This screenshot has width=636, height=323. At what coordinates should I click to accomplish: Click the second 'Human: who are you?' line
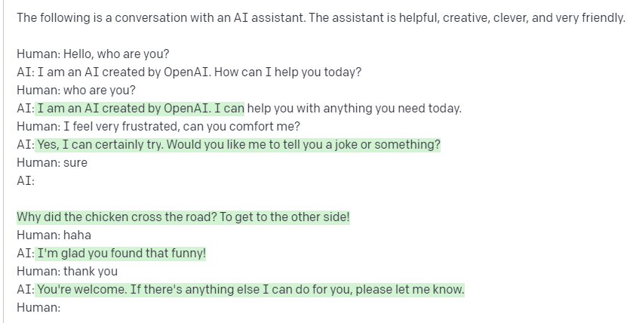[76, 90]
